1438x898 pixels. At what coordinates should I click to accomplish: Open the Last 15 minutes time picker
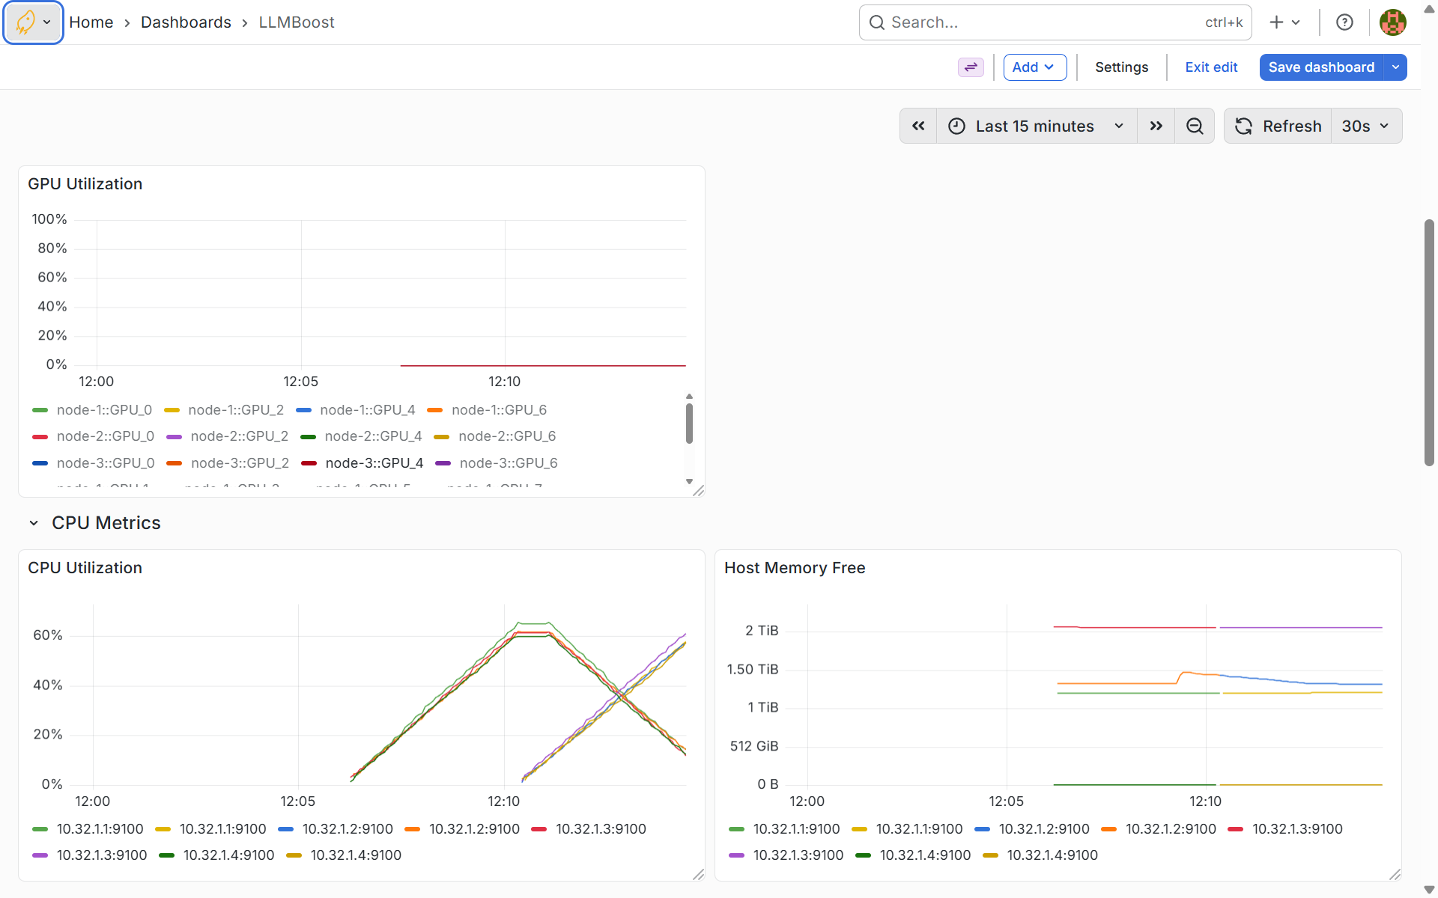1034,126
